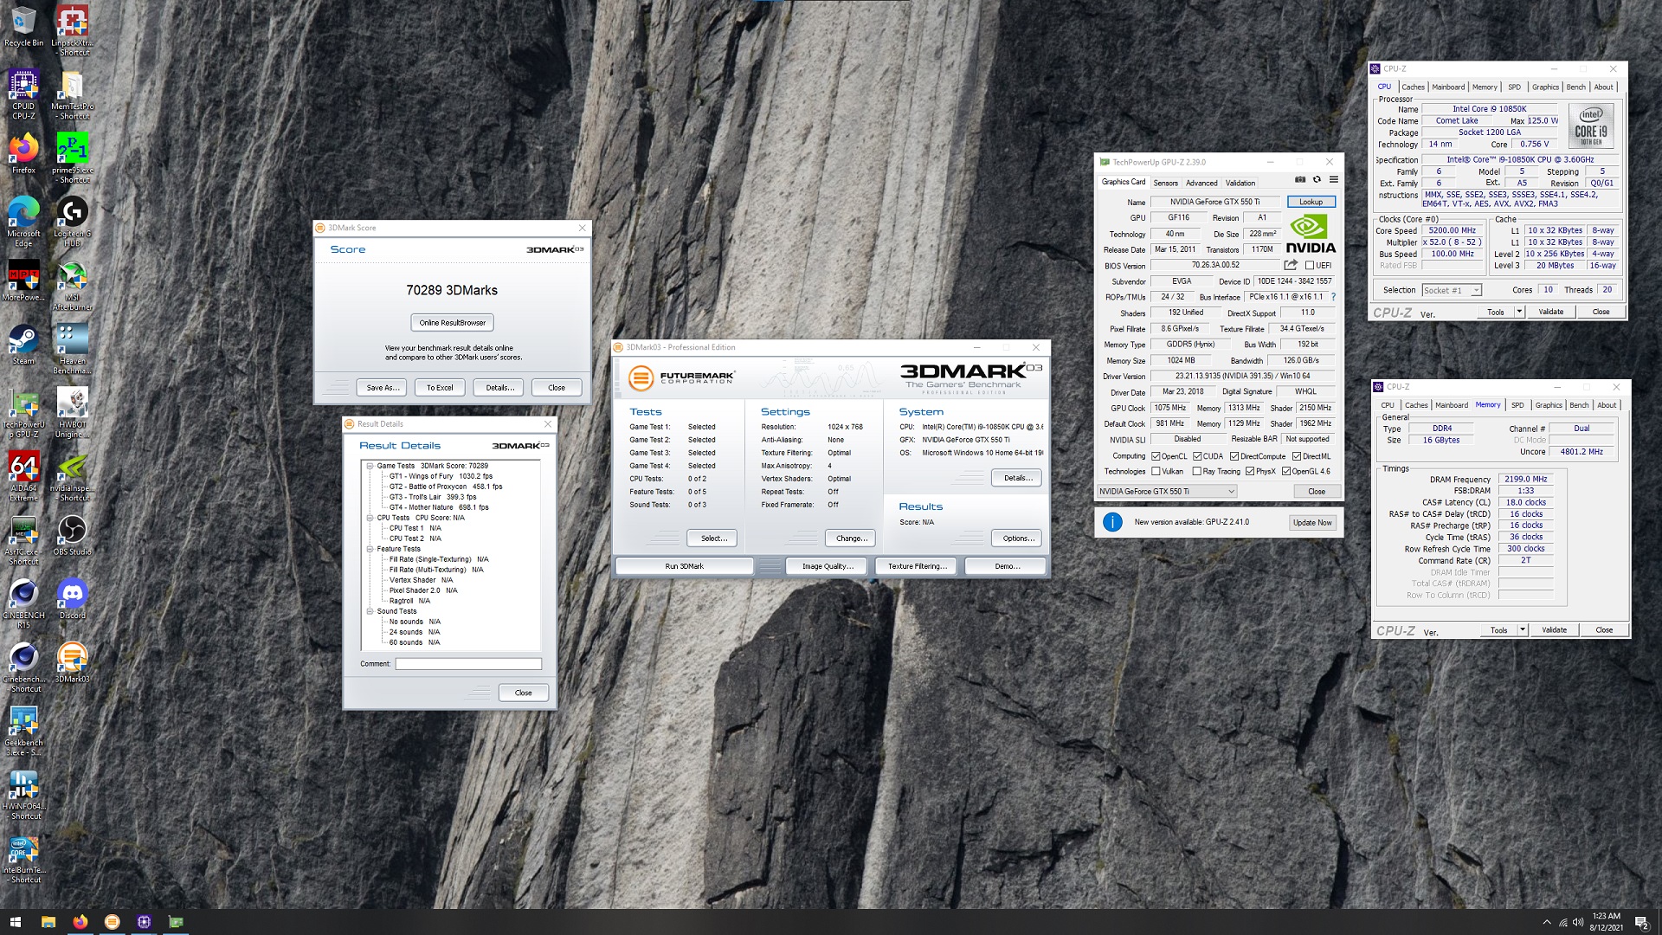Open SPD tab in CPU-Z Memory window
The height and width of the screenshot is (935, 1662).
(x=1517, y=405)
